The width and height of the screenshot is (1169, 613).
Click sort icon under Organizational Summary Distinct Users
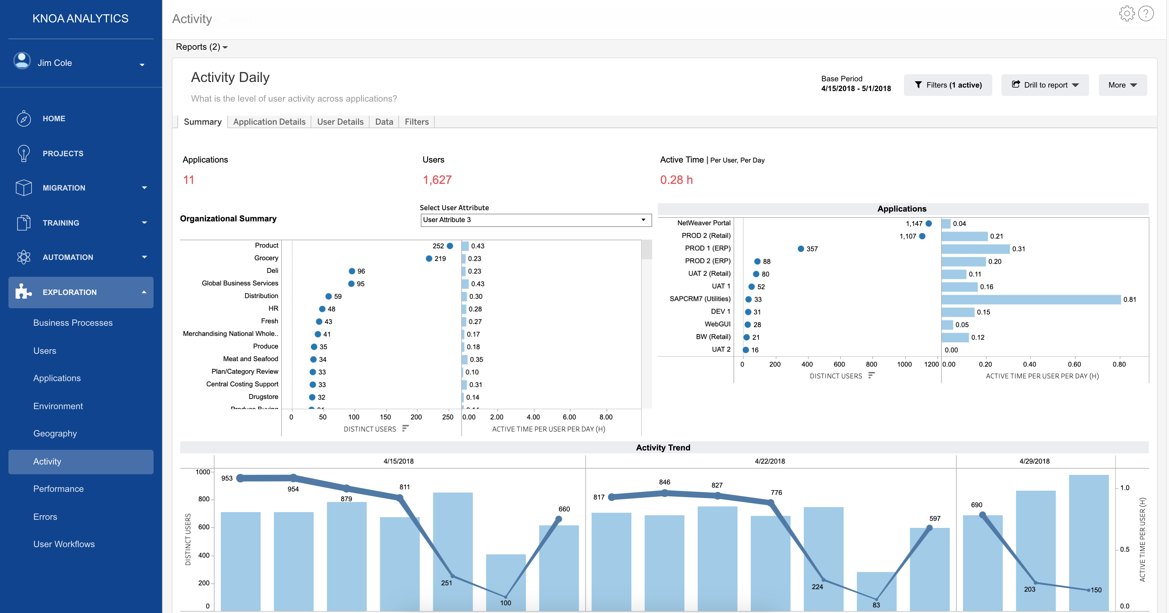coord(405,428)
